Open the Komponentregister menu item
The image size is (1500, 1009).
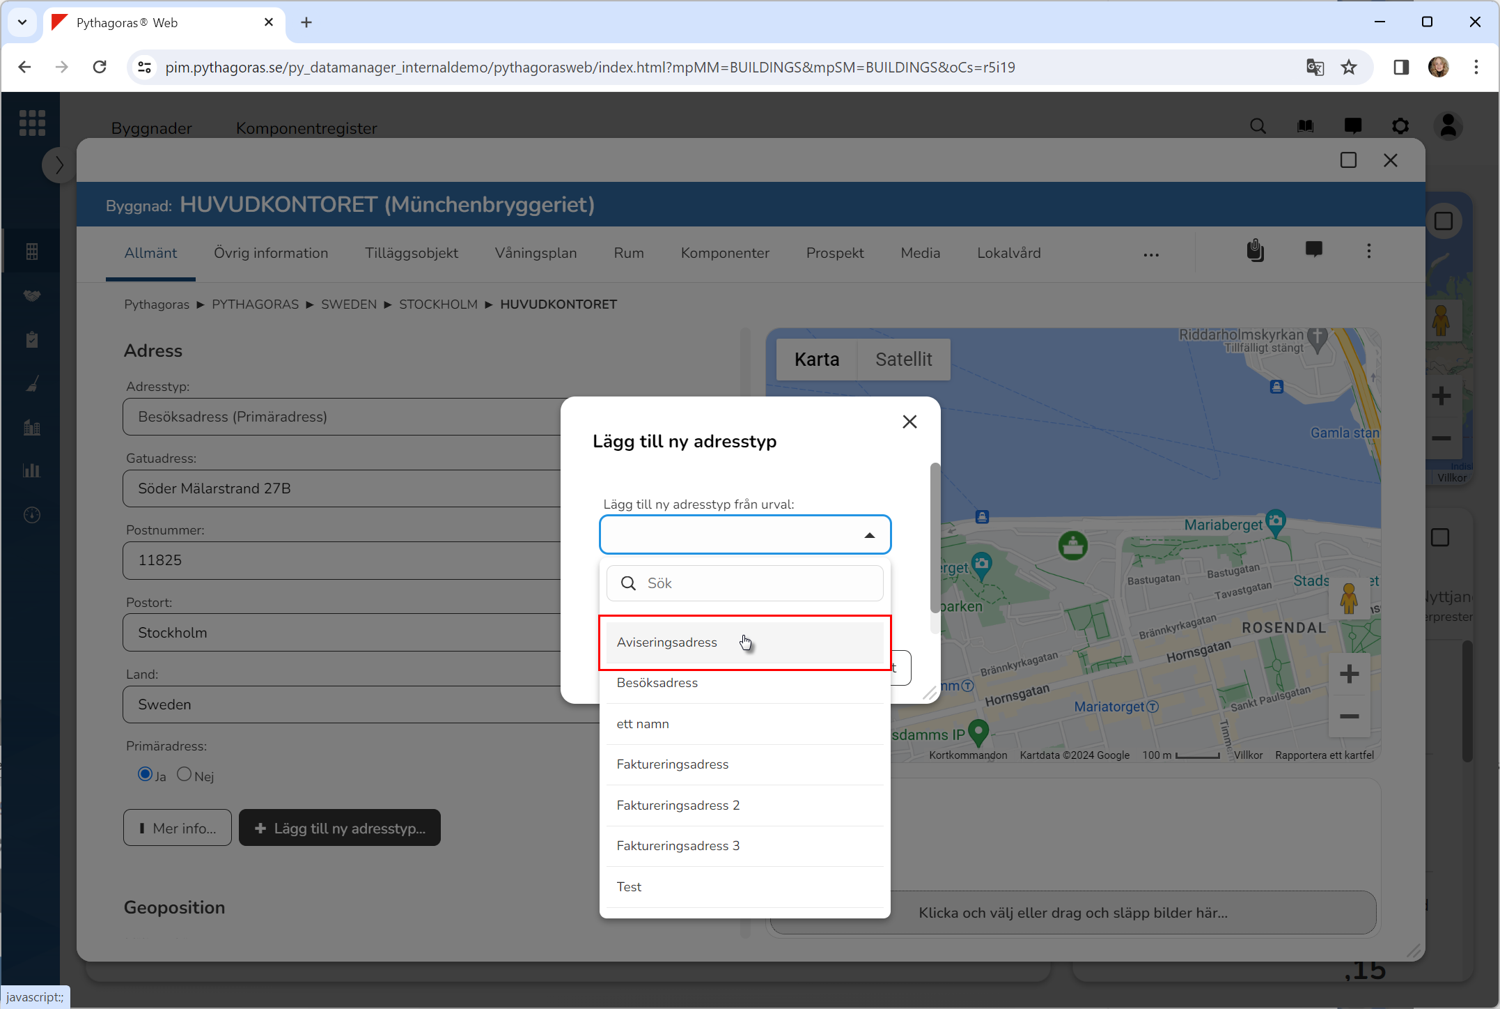(x=306, y=128)
